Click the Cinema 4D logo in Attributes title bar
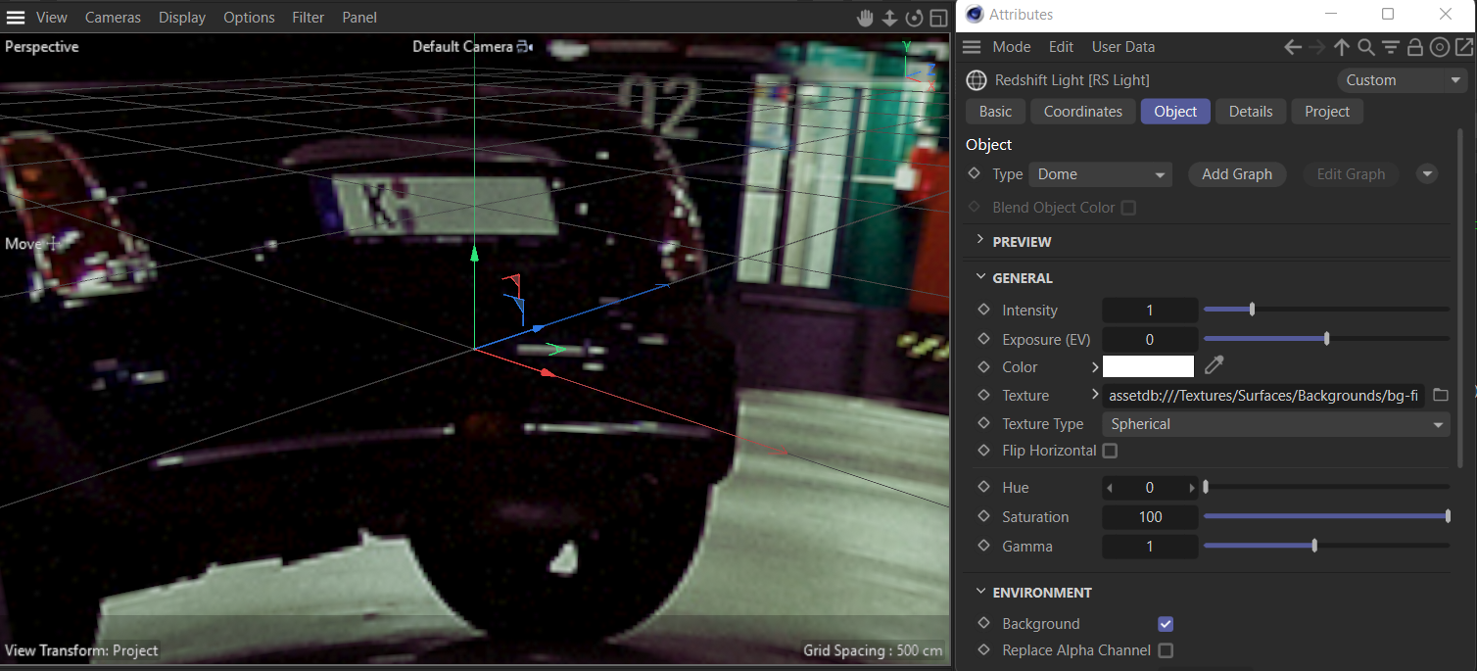 click(x=974, y=14)
